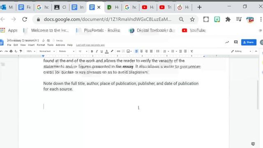The image size is (263, 148).
Task: Close the active Docs tab
Action: click(x=99, y=7)
